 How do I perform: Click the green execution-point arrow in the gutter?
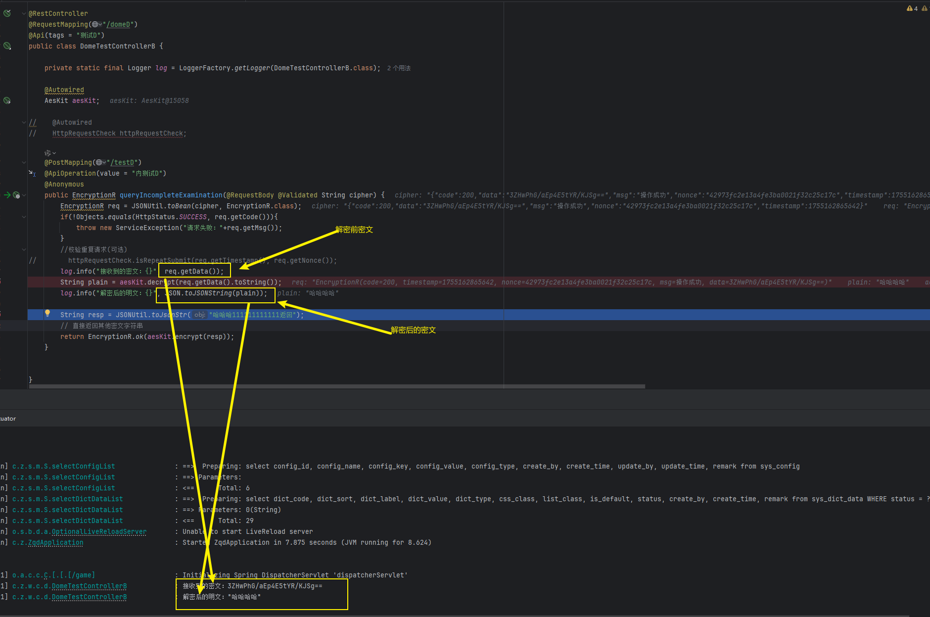(x=7, y=195)
